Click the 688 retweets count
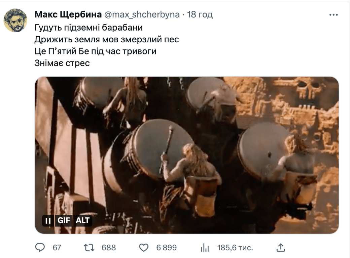The image size is (350, 258). pos(109,248)
